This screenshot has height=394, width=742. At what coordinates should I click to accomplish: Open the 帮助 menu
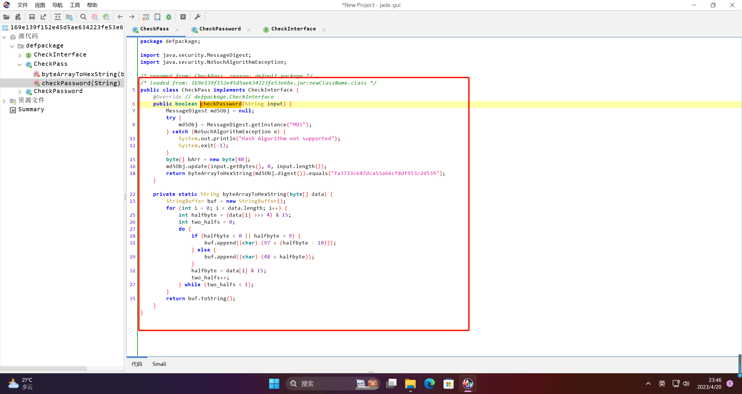[x=92, y=5]
